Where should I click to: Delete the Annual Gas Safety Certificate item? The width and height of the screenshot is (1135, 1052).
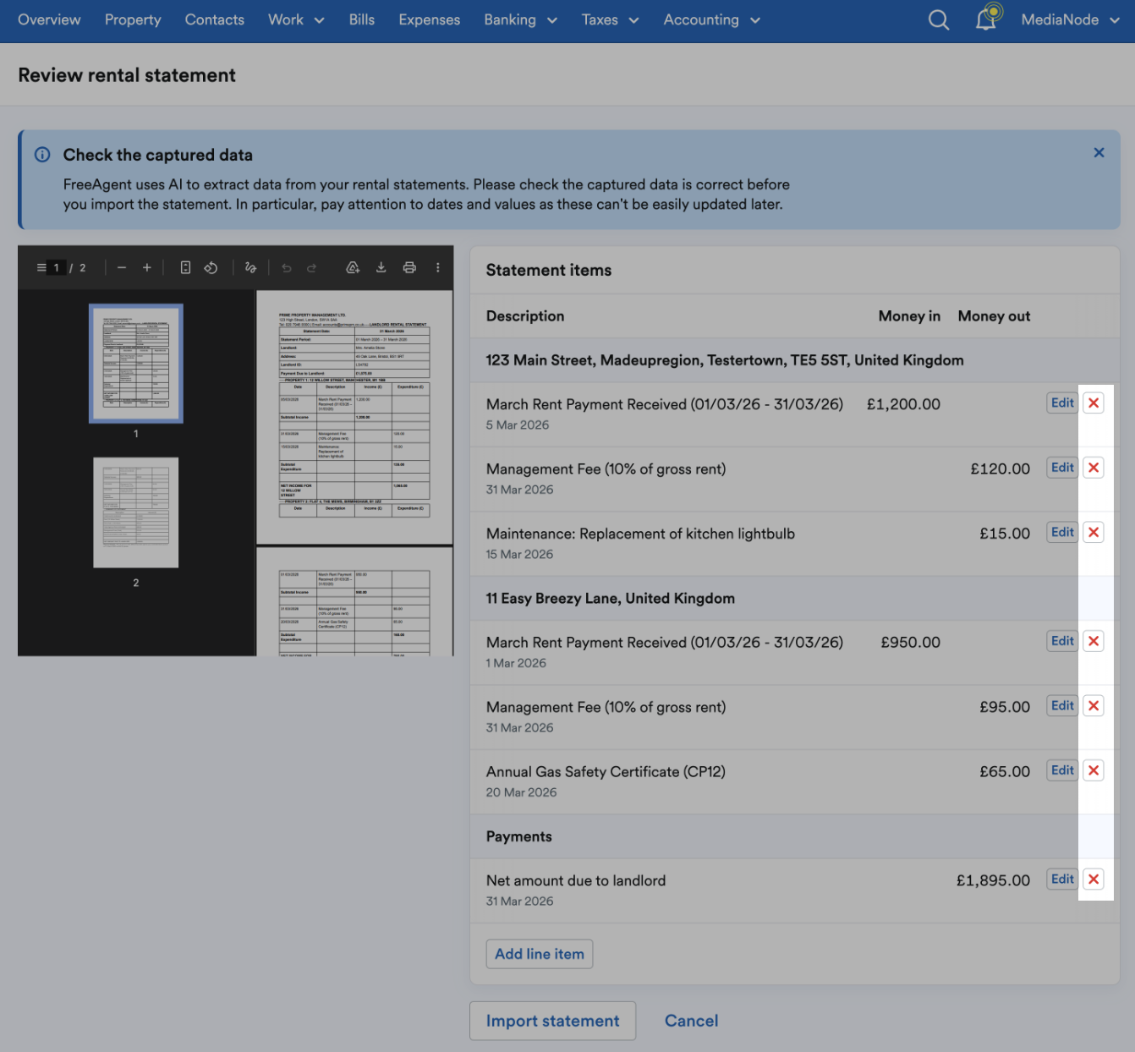click(1094, 771)
